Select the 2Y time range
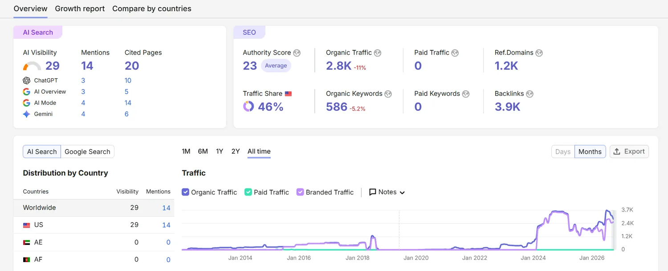668x271 pixels. (236, 151)
